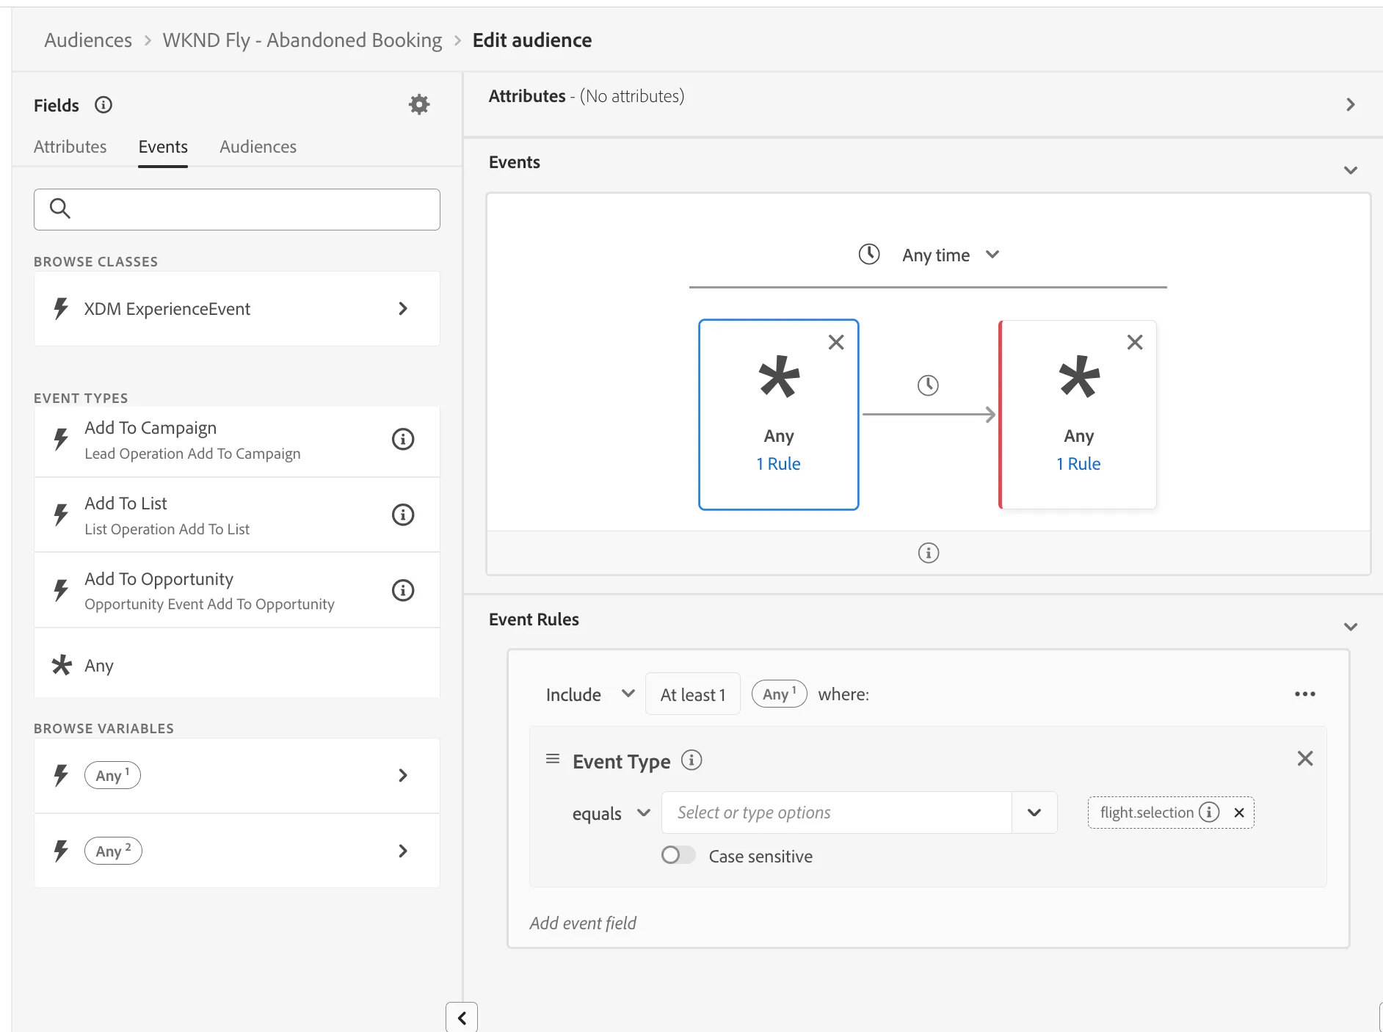
Task: Collapse the Events section
Action: click(x=1351, y=170)
